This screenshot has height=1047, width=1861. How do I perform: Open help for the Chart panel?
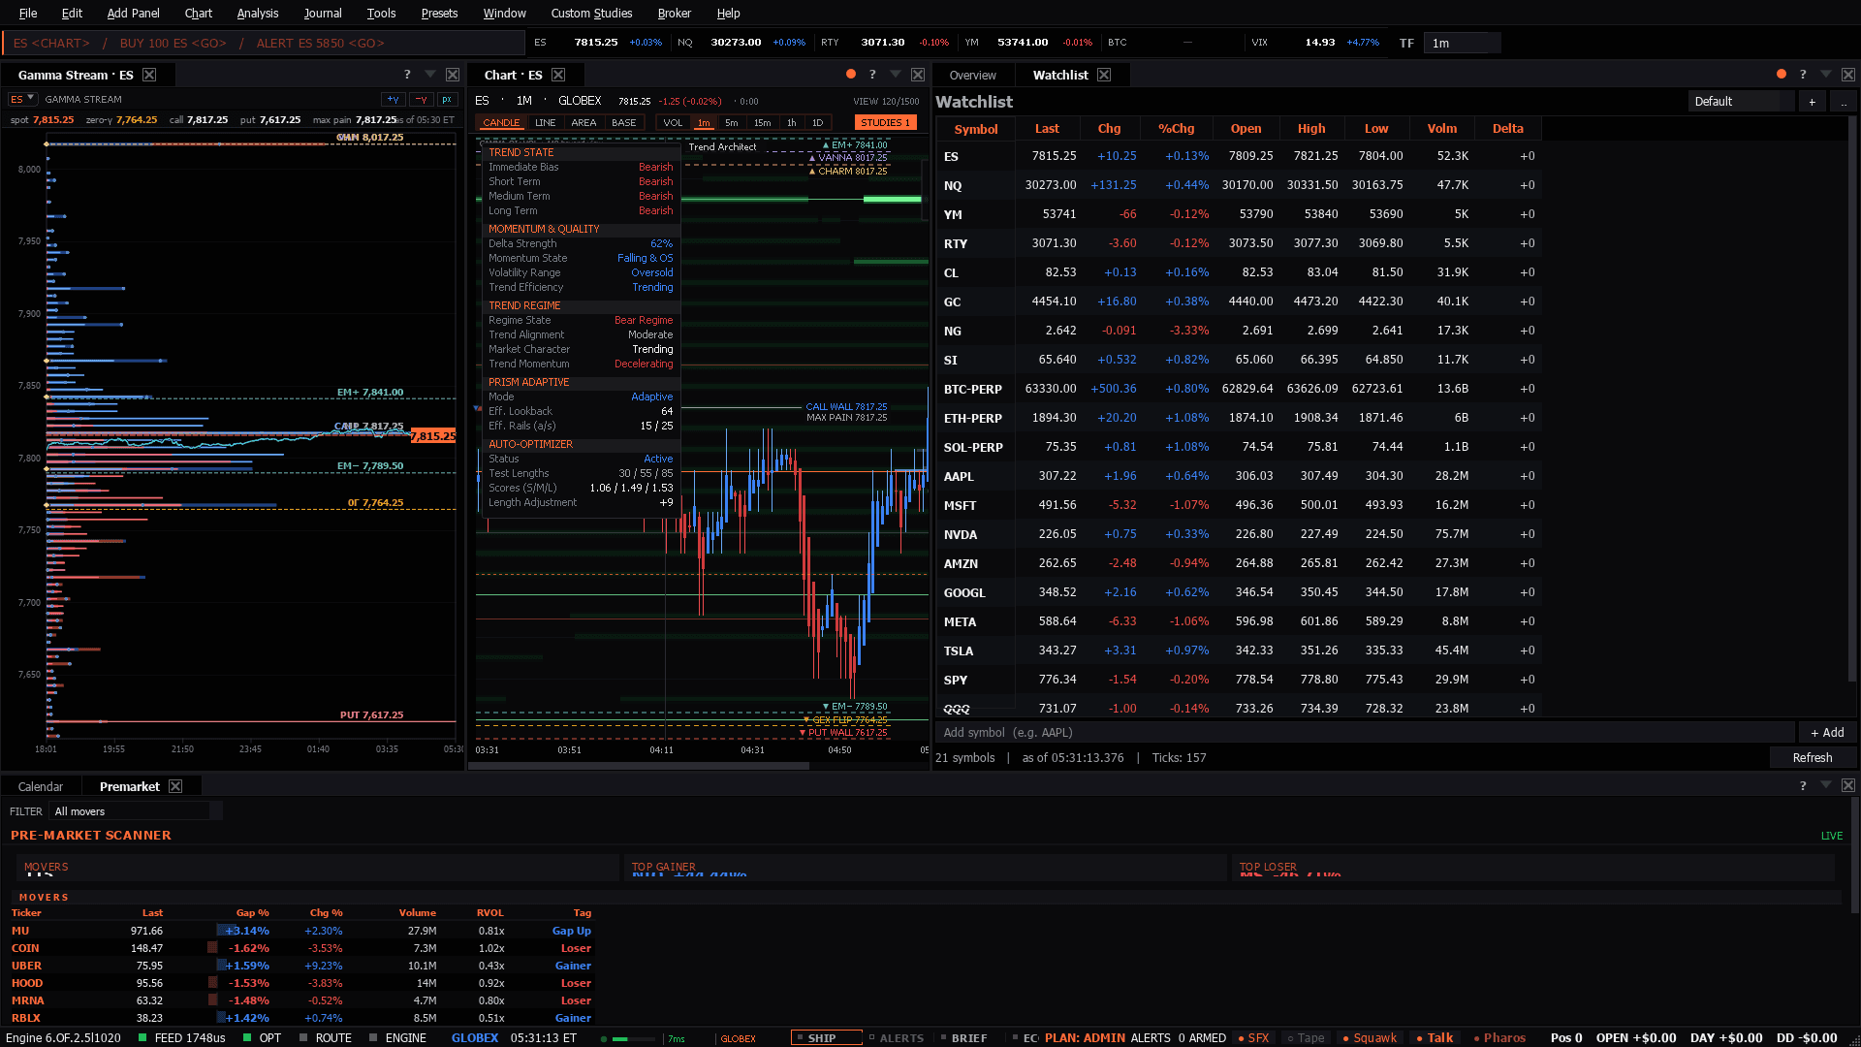(872, 75)
